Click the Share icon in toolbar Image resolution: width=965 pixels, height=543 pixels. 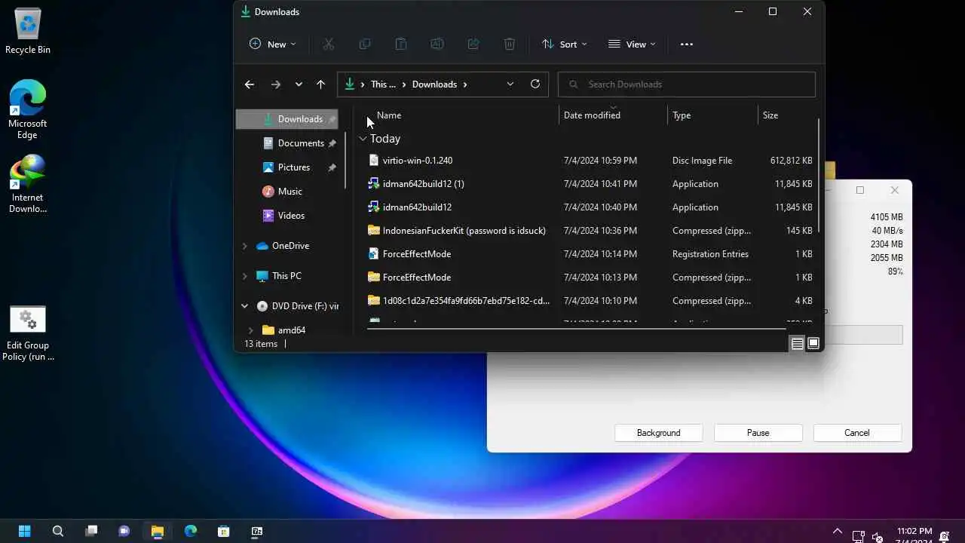473,44
